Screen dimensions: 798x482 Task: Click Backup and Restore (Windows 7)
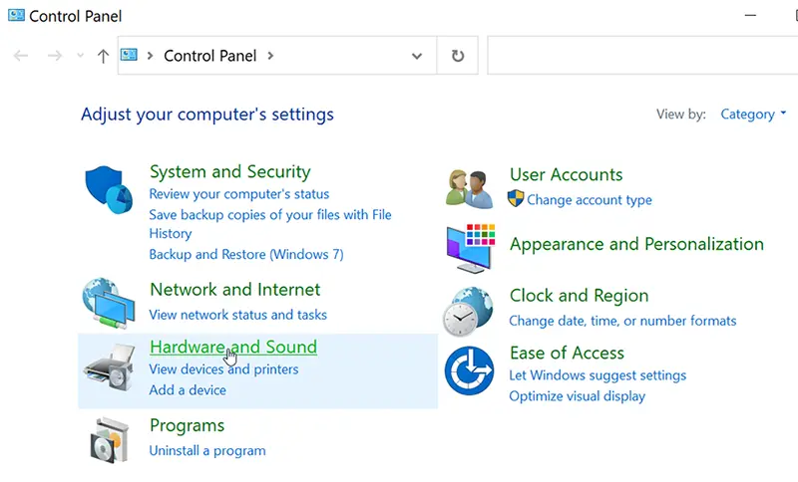tap(246, 254)
